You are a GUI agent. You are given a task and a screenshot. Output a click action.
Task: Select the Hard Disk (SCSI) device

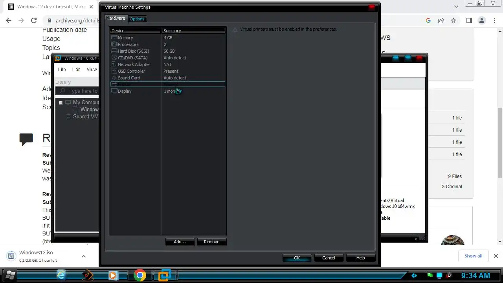(x=167, y=51)
